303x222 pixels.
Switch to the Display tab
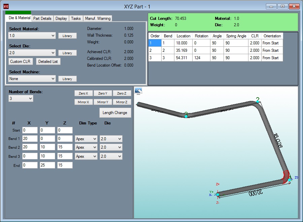tap(61, 18)
